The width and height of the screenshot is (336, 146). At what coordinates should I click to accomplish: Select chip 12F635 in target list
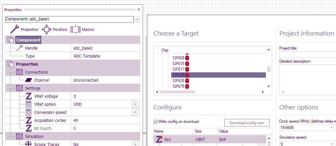(178, 81)
